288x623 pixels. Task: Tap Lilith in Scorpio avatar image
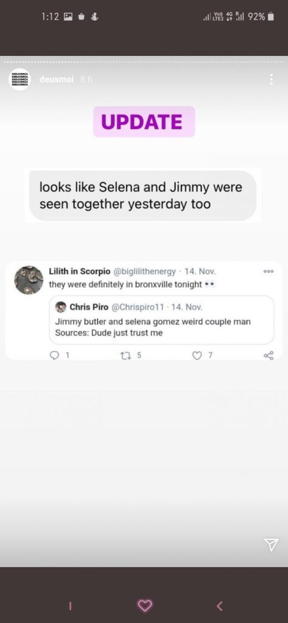(x=29, y=280)
